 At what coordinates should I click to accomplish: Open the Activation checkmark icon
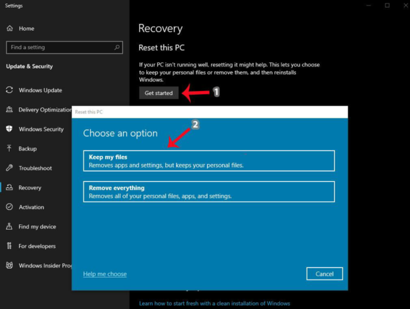[10, 207]
